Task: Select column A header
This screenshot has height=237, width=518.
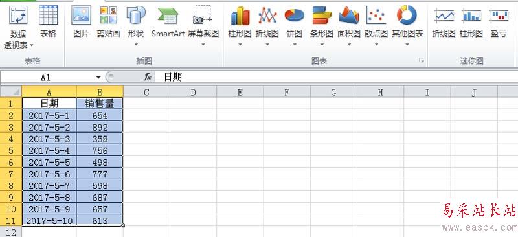Action: click(x=49, y=92)
